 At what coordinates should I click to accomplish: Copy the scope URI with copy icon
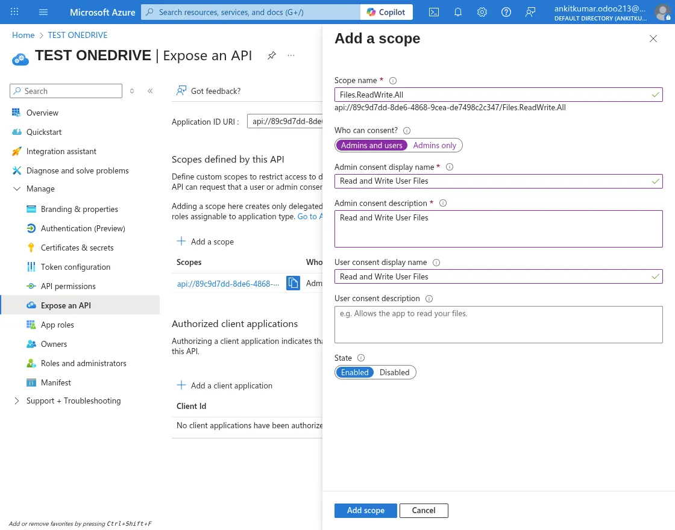(293, 283)
